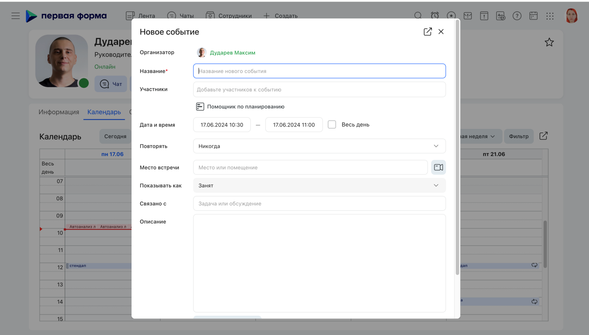The image size is (589, 335).
Task: Open the current user avatar menu
Action: 572,16
